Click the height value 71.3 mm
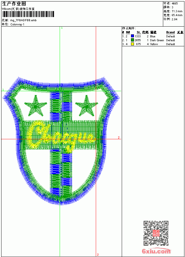185x257 pixels. 177,11
